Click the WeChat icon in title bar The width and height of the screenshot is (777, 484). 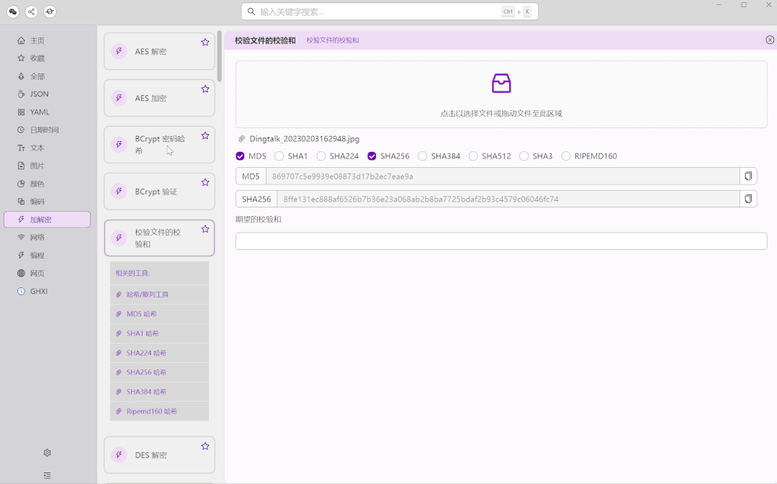[x=13, y=12]
